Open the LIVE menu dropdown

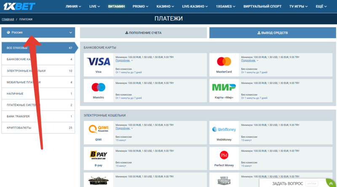94,6
